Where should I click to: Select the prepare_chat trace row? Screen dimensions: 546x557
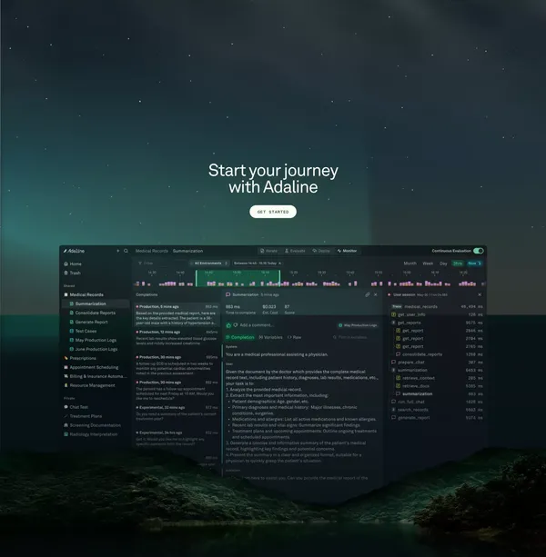coord(437,363)
